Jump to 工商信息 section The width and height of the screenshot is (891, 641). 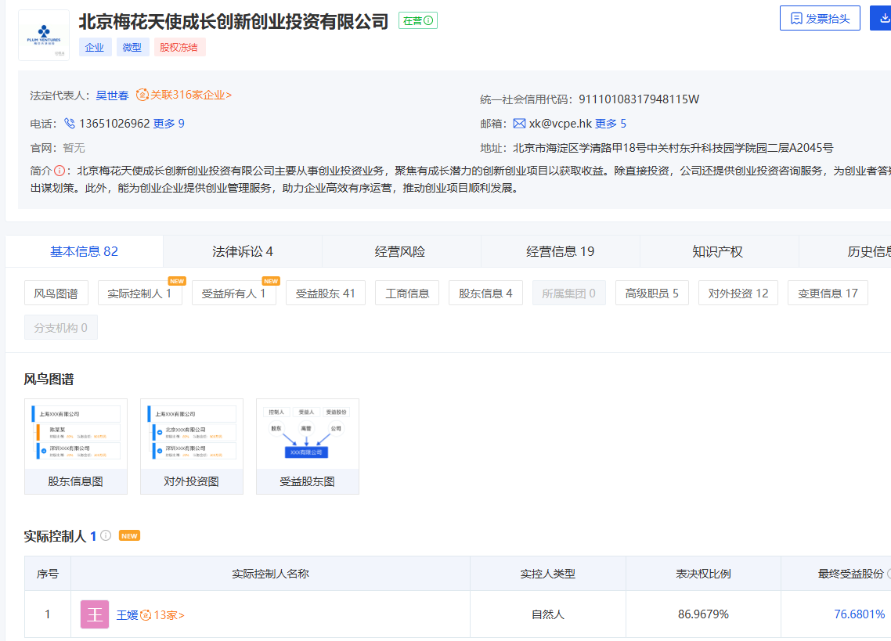(407, 293)
